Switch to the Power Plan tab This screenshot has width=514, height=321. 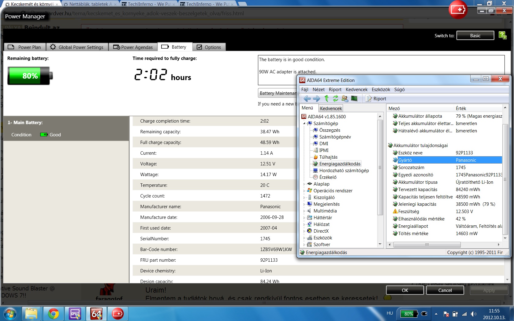(25, 47)
